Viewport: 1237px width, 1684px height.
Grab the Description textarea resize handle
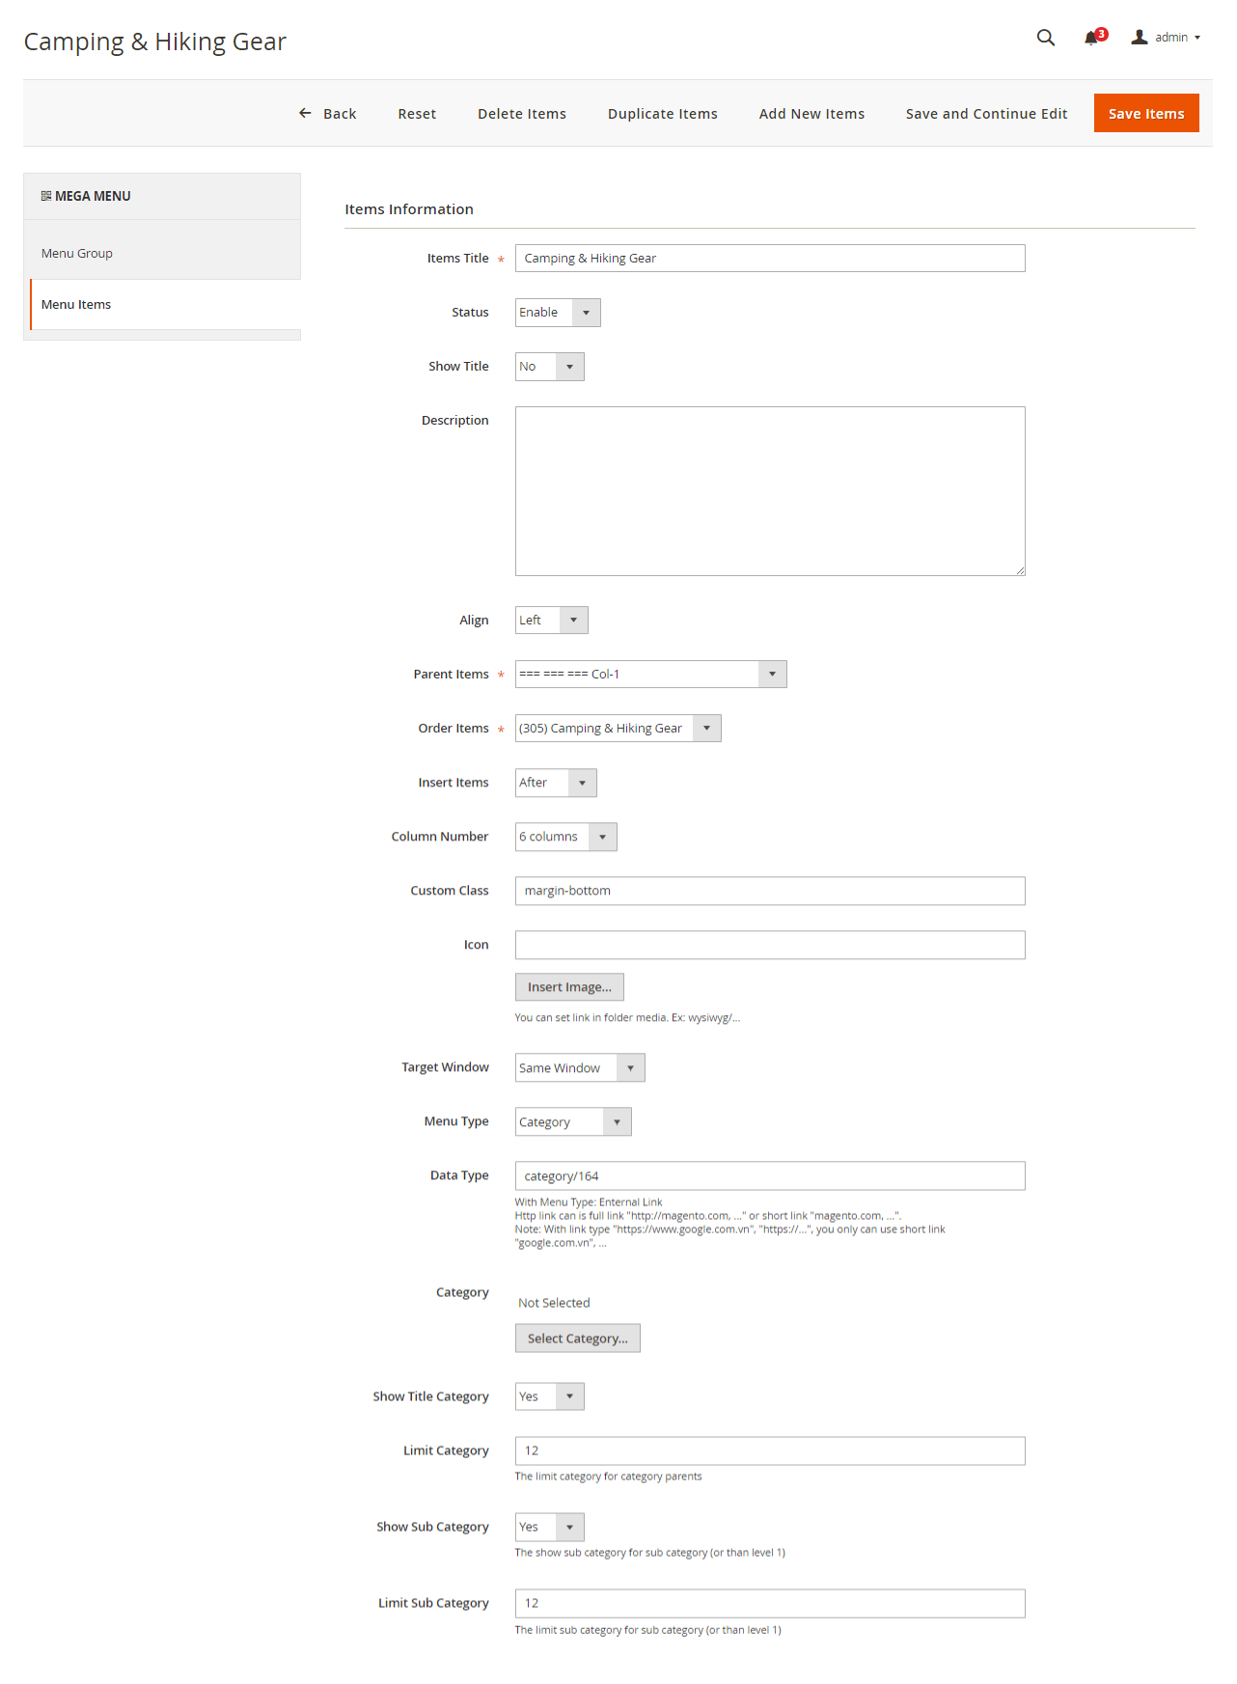tap(1020, 570)
